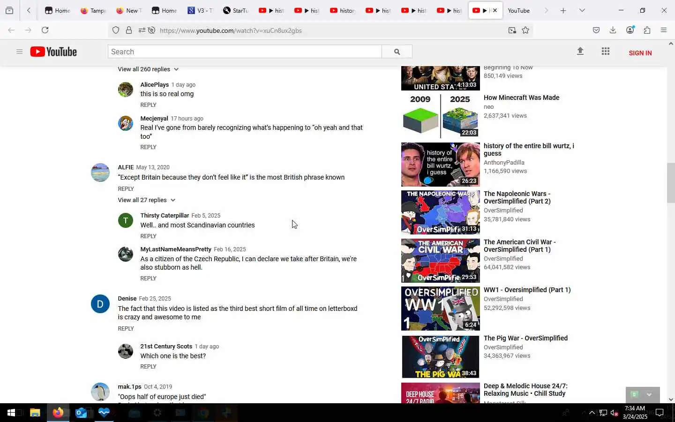Expand View all 27 replies

146,200
